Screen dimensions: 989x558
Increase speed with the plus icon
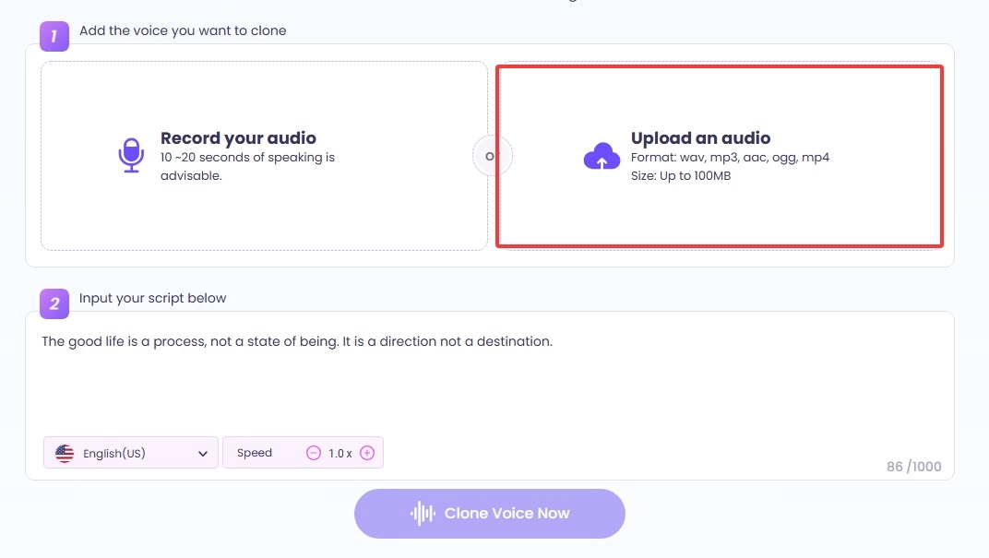click(x=367, y=453)
